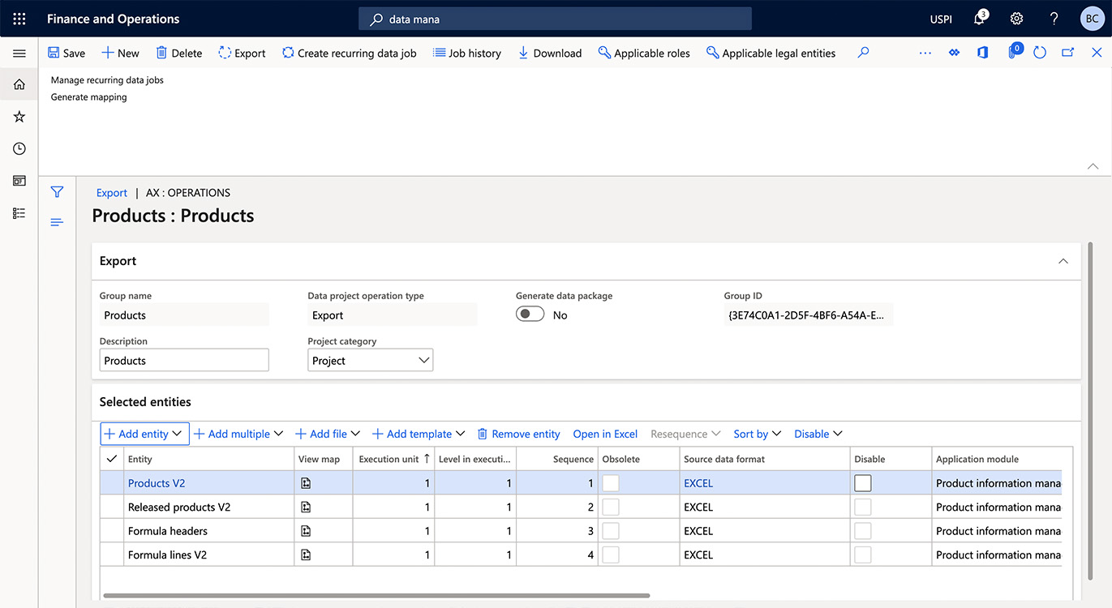Open Job history
The width and height of the screenshot is (1112, 608).
pyautogui.click(x=467, y=53)
